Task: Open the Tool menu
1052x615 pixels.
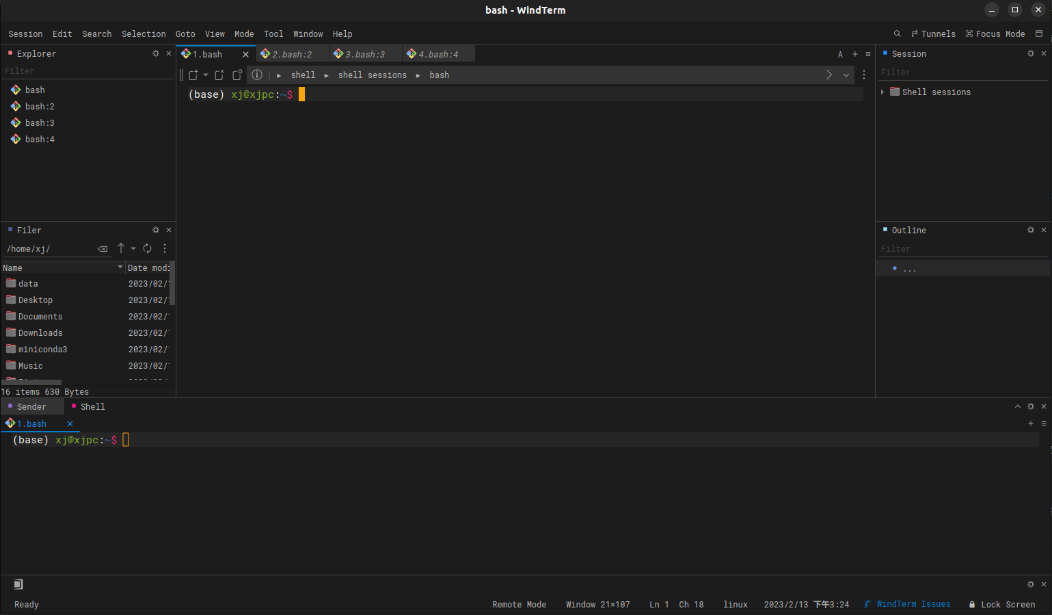Action: (273, 34)
